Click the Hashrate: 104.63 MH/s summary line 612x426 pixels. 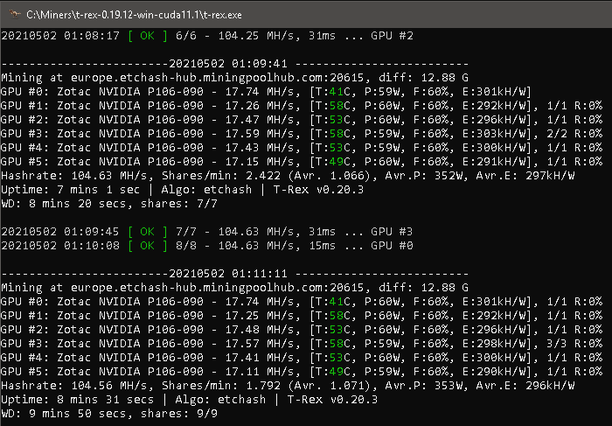(x=288, y=176)
